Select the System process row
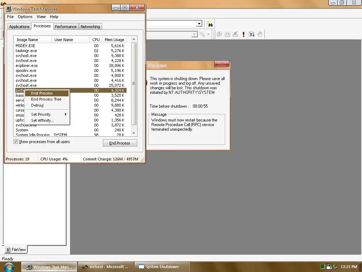 pyautogui.click(x=70, y=130)
